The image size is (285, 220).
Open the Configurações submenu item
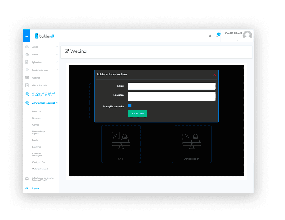pos(38,162)
